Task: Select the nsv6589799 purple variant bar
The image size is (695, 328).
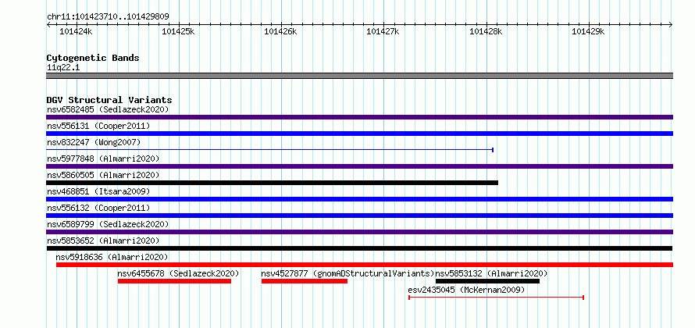Action: pyautogui.click(x=359, y=232)
